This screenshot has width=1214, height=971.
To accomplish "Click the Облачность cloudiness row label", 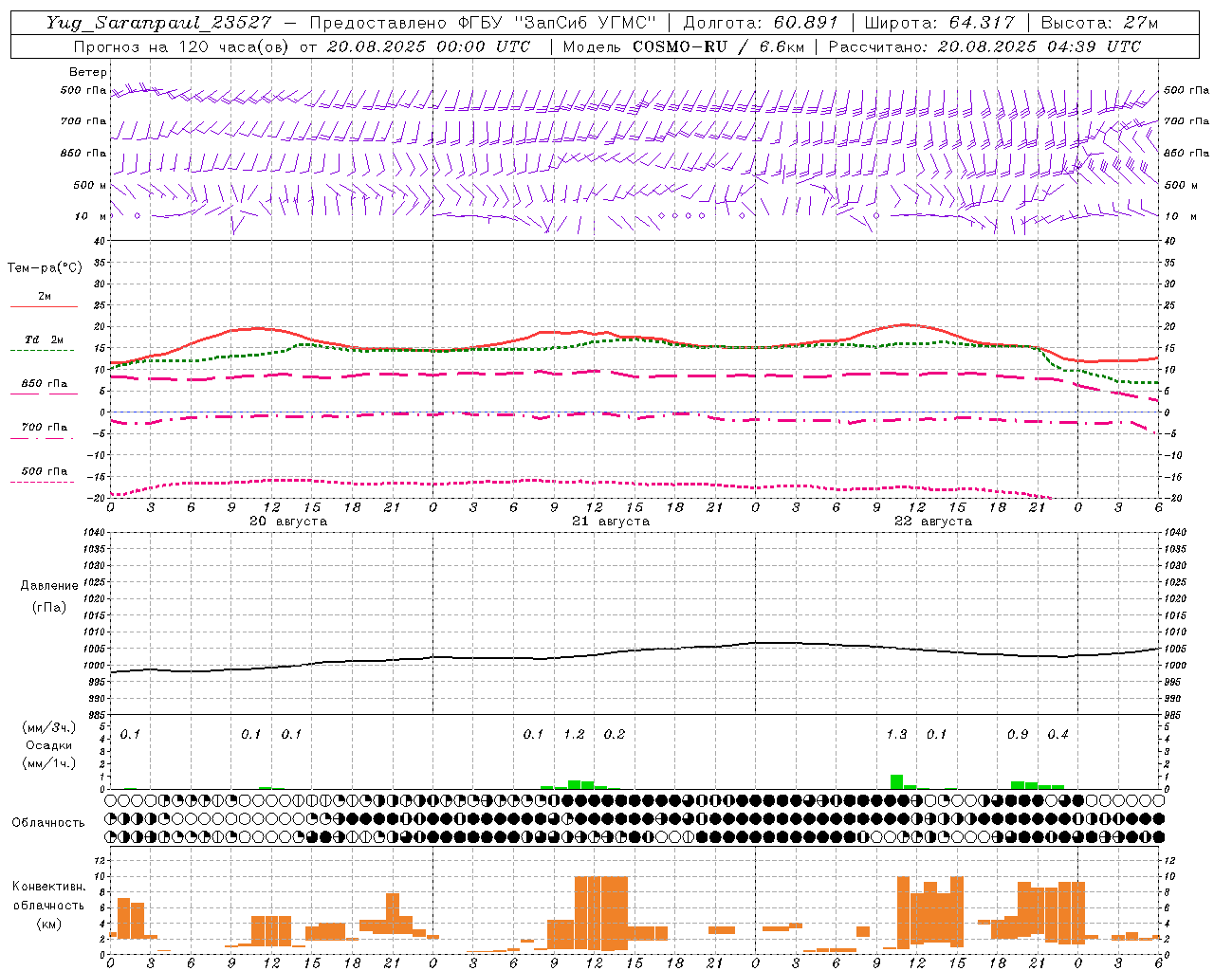I will pos(48,823).
